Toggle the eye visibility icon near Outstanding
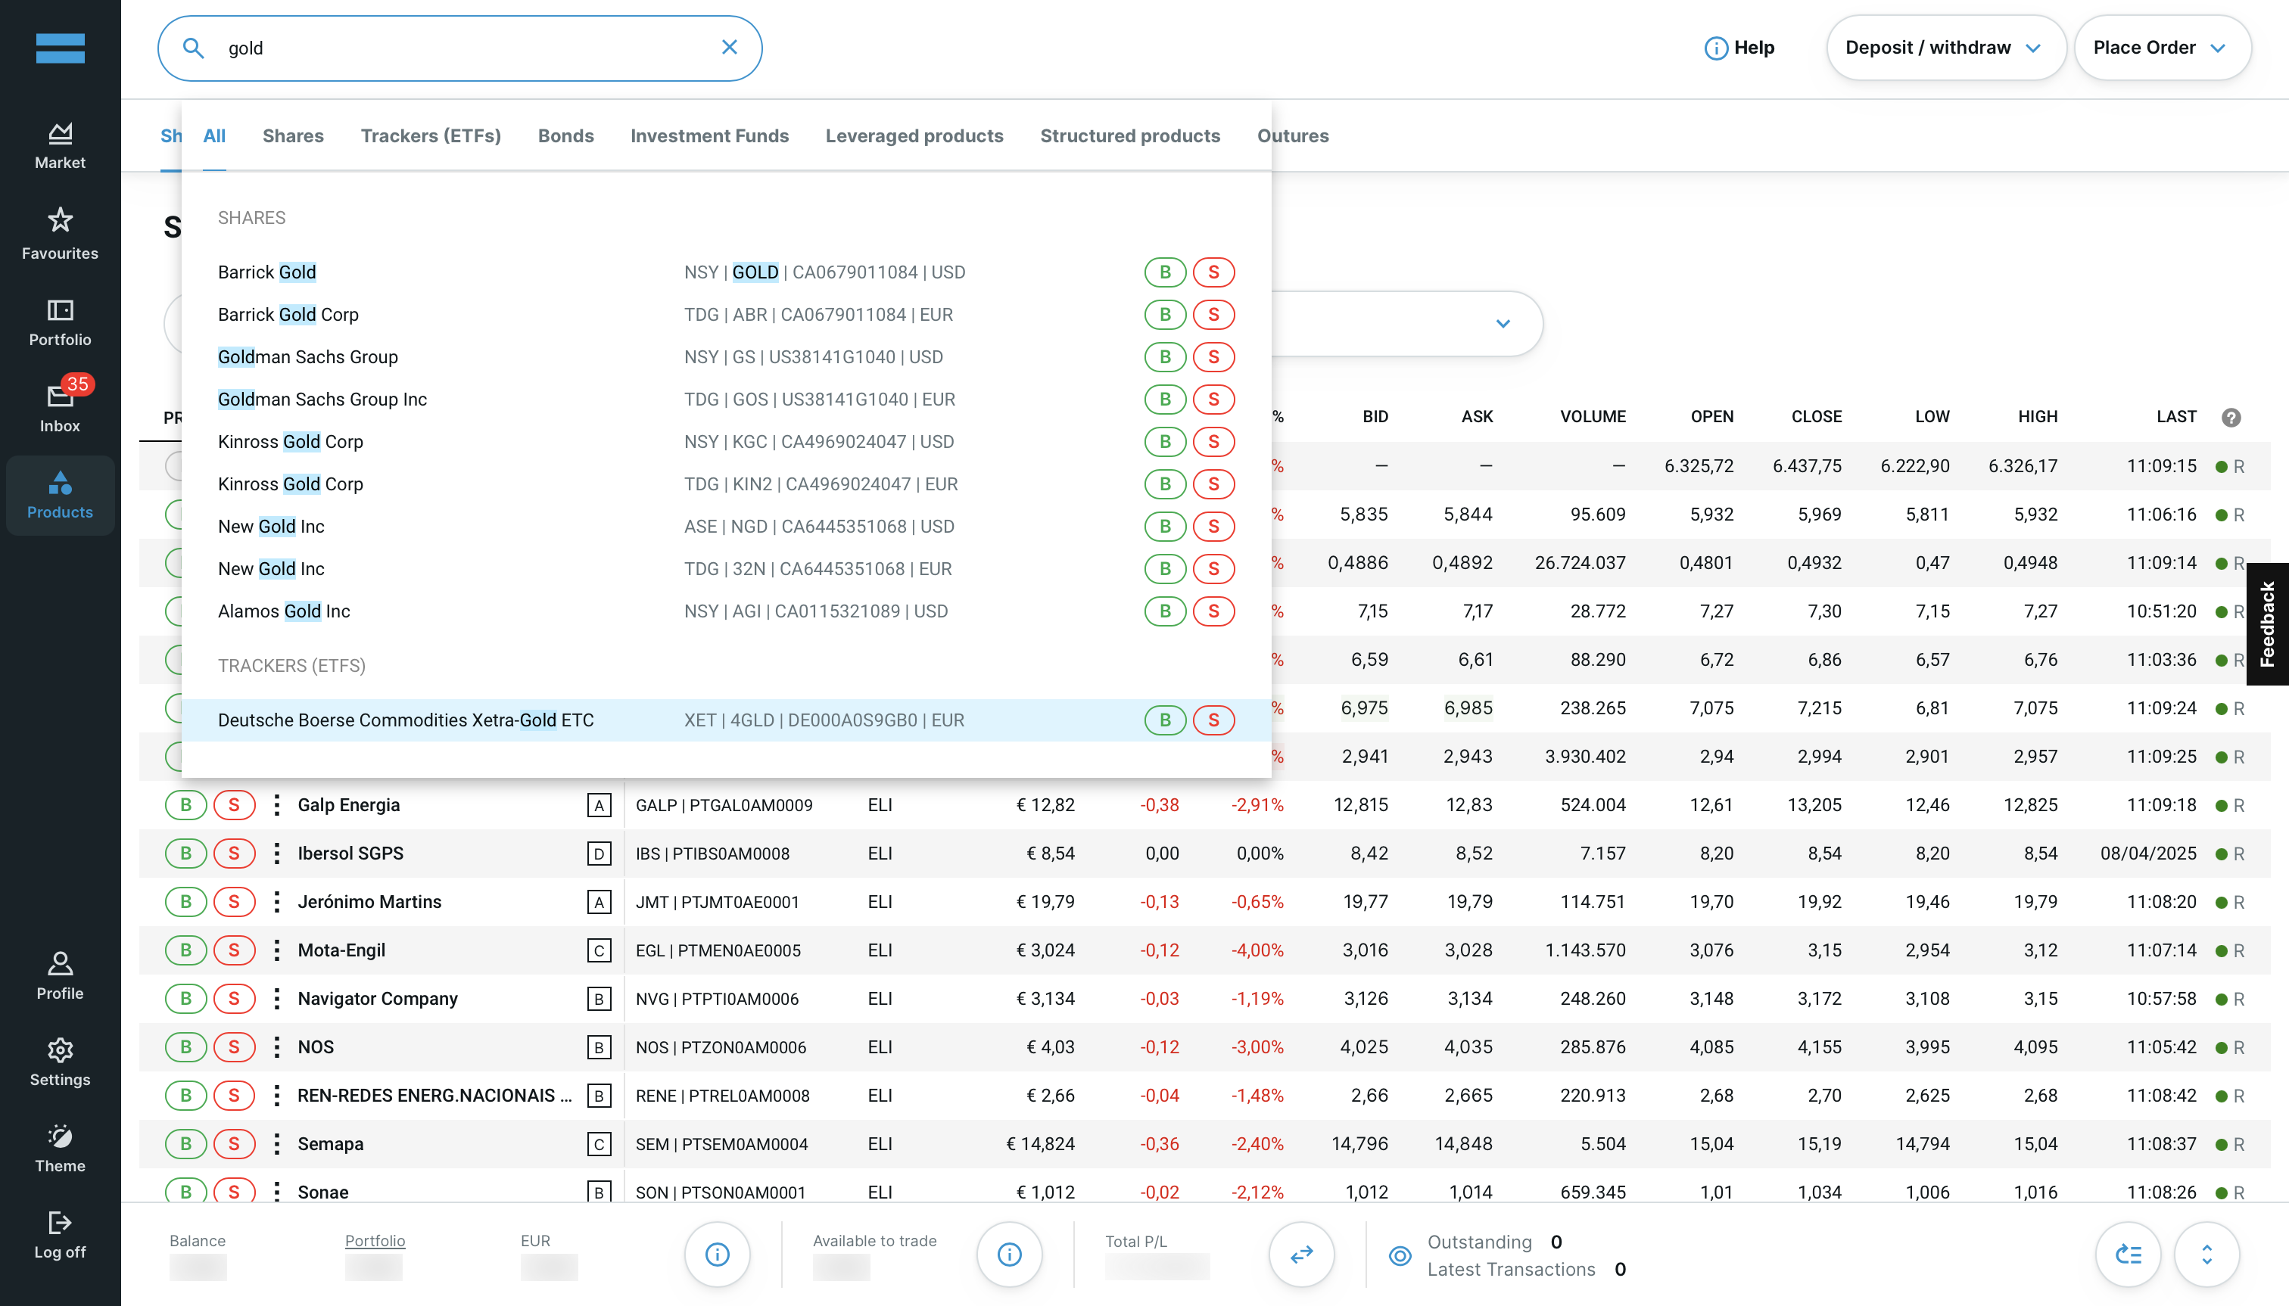This screenshot has width=2289, height=1306. coord(1400,1256)
